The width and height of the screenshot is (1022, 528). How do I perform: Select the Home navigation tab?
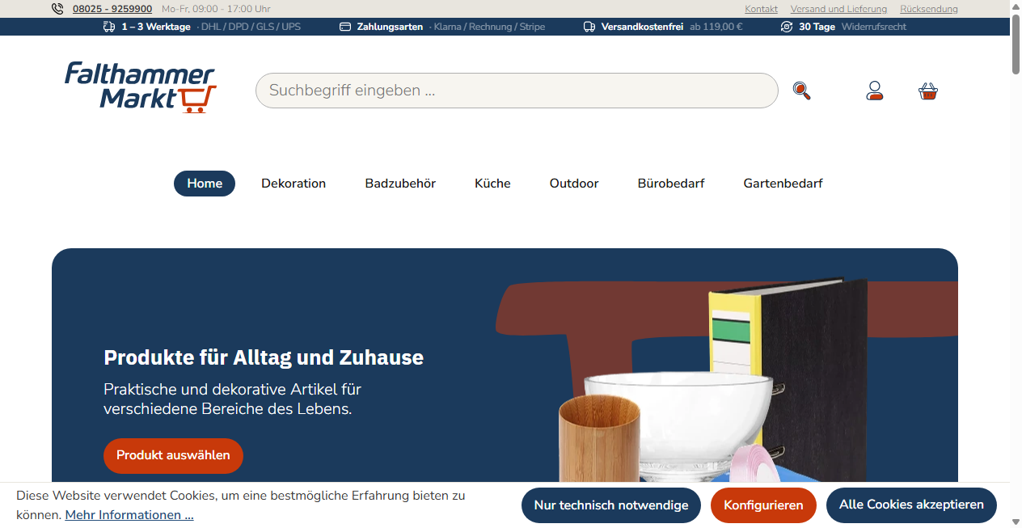pyautogui.click(x=205, y=184)
